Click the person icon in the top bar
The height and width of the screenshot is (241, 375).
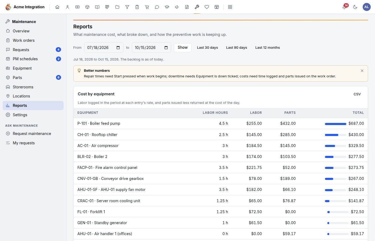click(67, 7)
